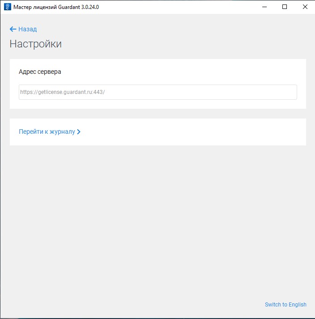Maximize the Guardant license wizard window
The width and height of the screenshot is (315, 319).
pos(285,7)
